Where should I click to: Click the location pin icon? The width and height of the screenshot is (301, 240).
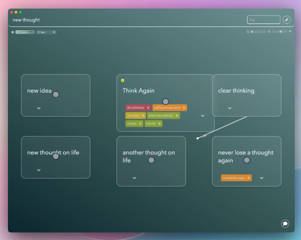click(290, 31)
